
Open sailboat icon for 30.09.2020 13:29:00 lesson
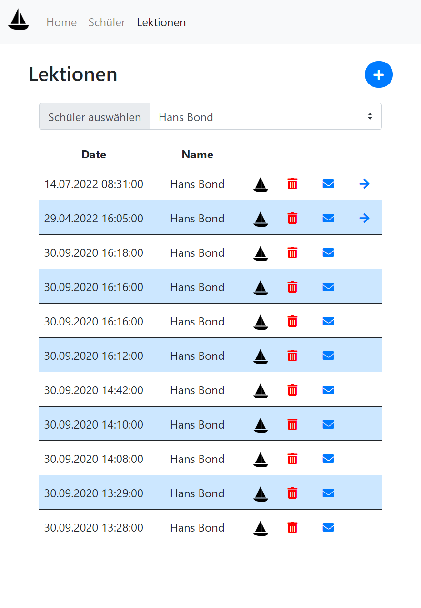coord(261,493)
